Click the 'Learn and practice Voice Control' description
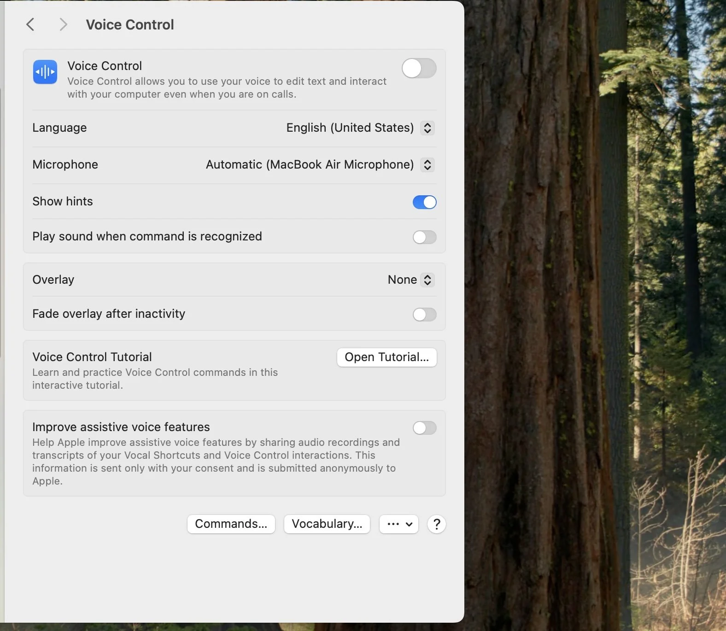Image resolution: width=726 pixels, height=631 pixels. [x=155, y=379]
